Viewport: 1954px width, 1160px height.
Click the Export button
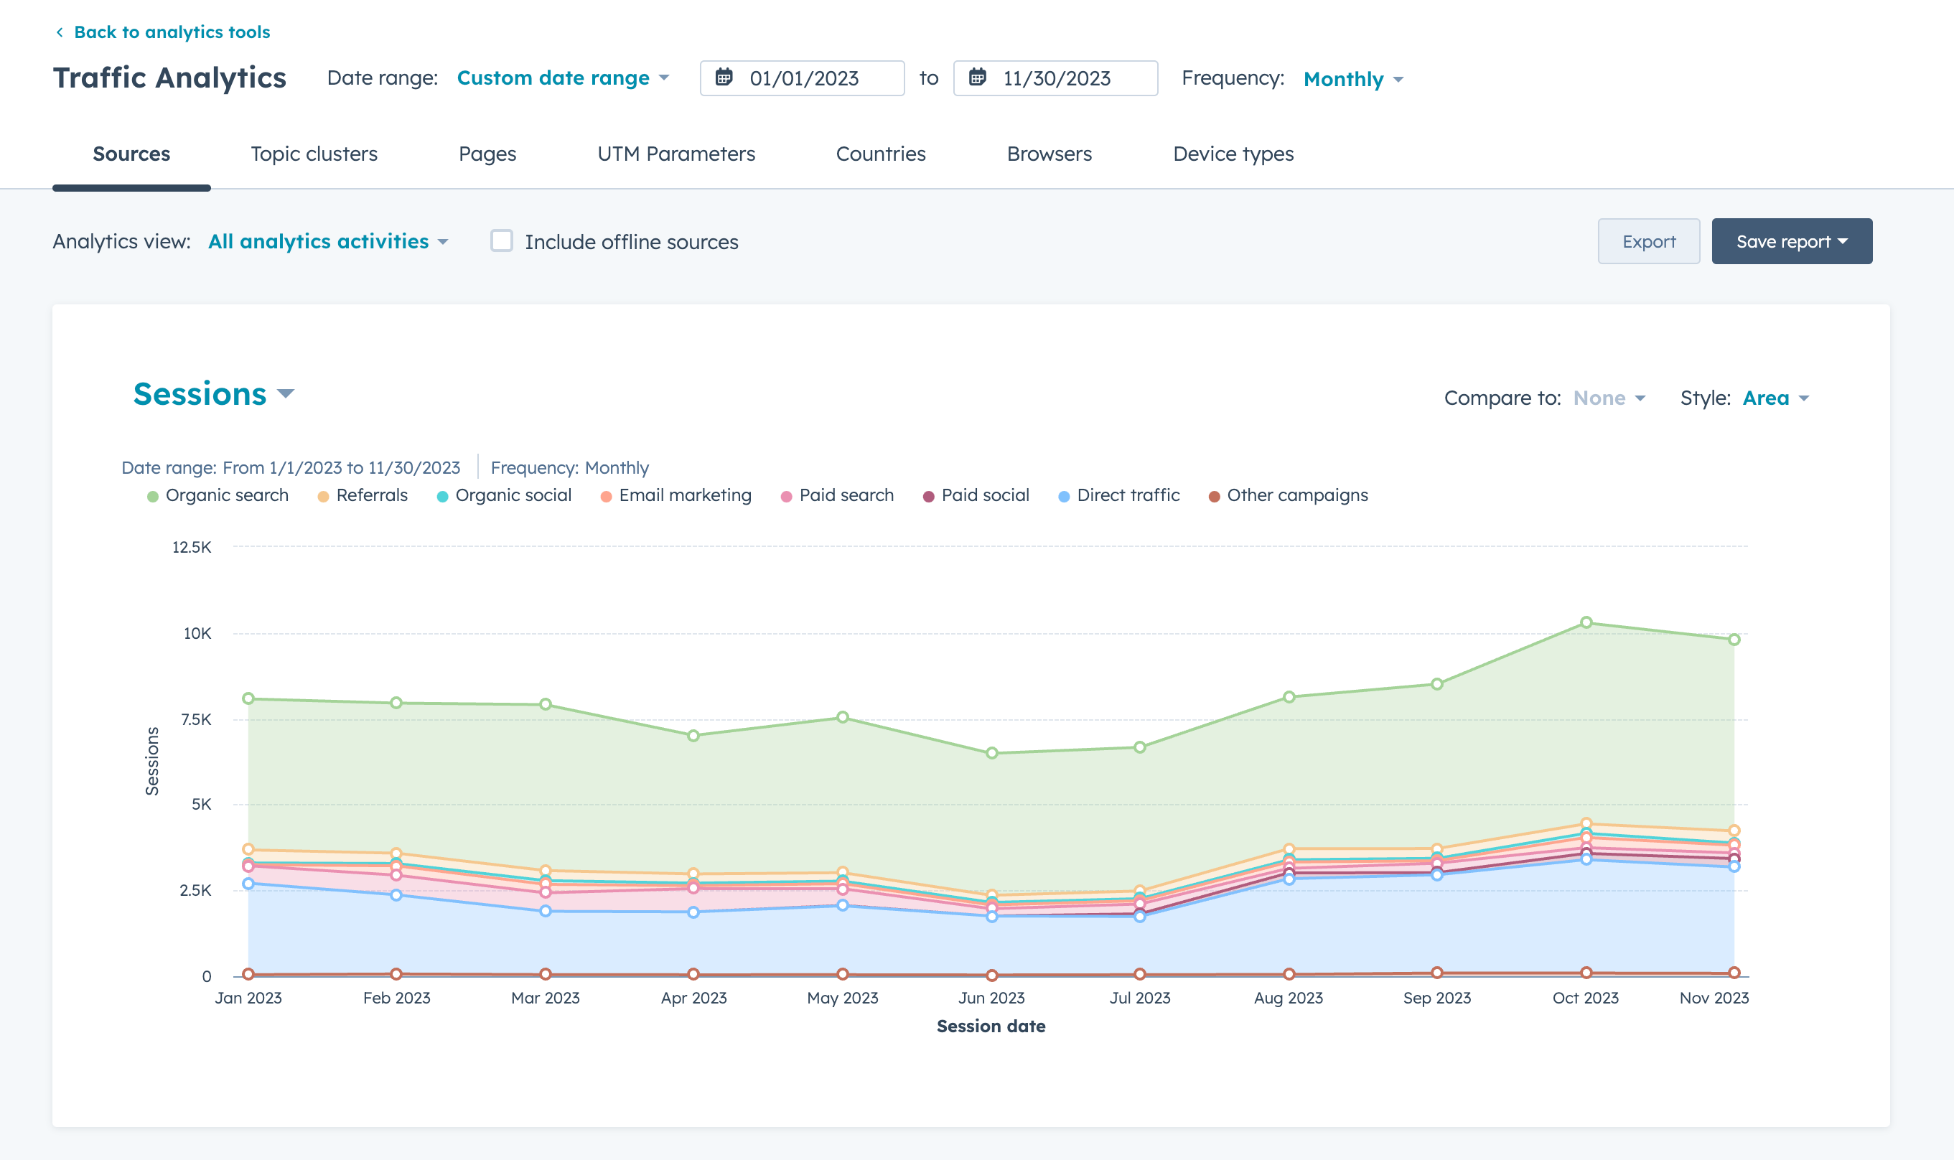click(x=1647, y=241)
